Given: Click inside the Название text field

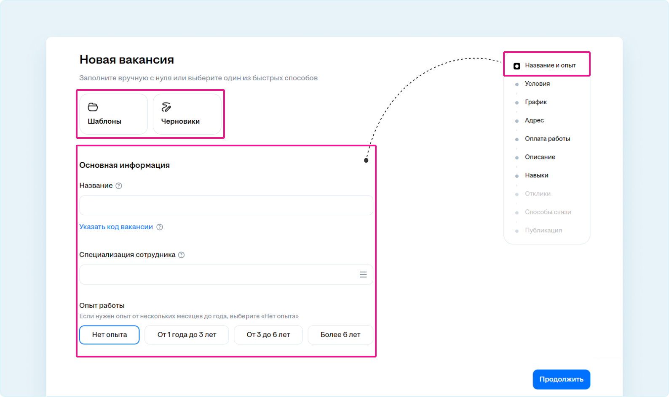Looking at the screenshot, I should [226, 205].
